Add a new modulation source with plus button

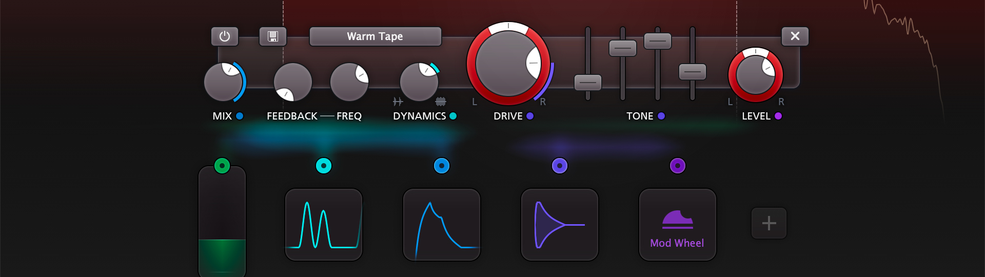[769, 223]
